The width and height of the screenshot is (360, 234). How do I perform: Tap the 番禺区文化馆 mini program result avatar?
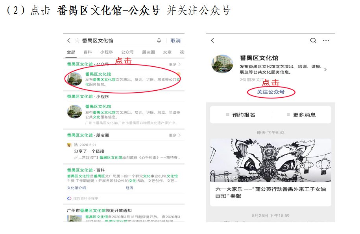point(75,112)
